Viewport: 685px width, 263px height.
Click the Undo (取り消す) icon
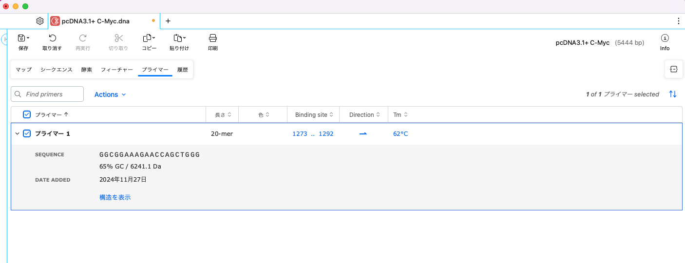click(x=52, y=38)
